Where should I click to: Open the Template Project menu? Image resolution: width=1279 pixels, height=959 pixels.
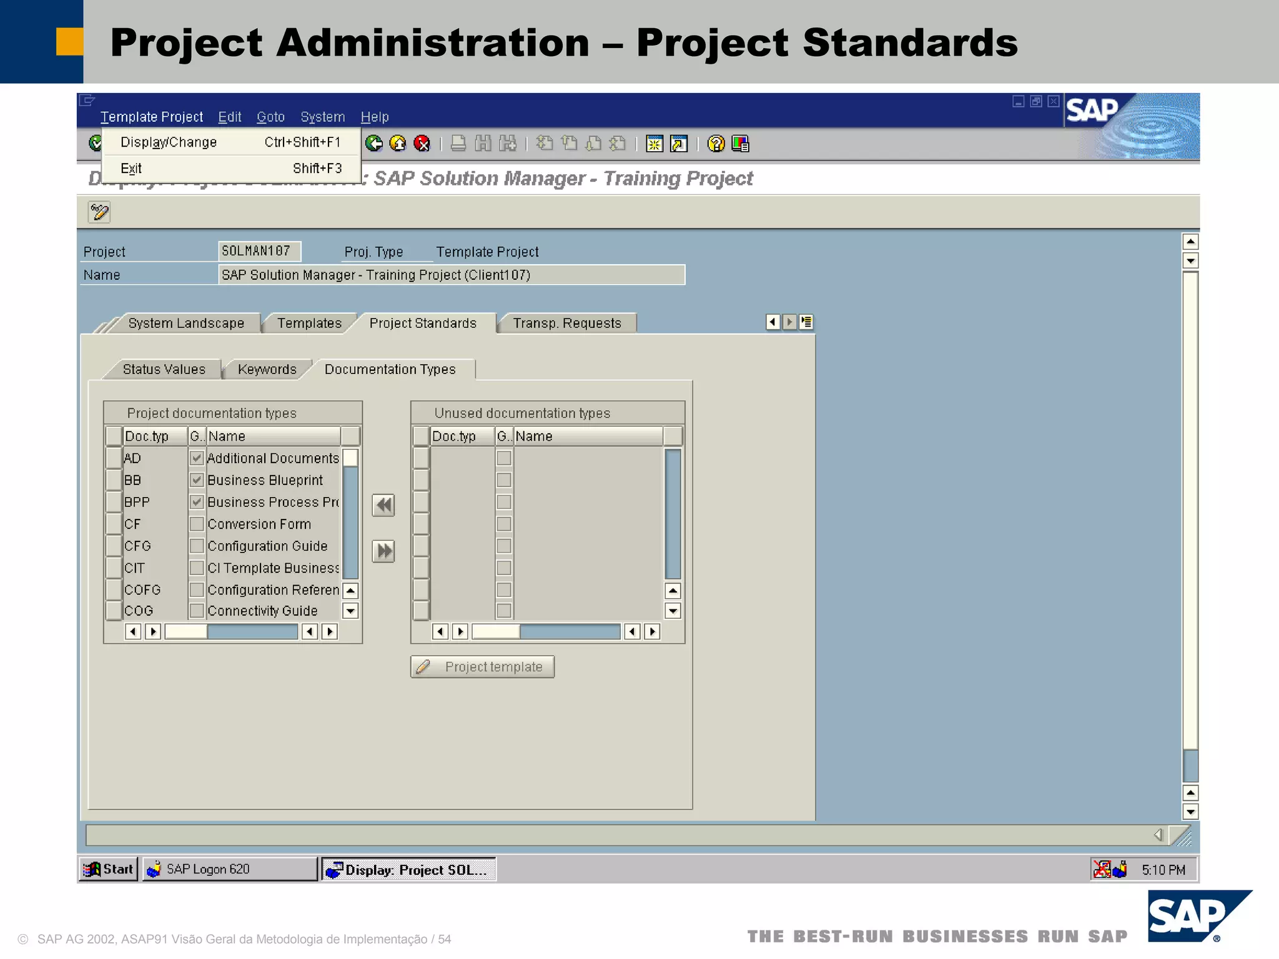click(x=152, y=117)
